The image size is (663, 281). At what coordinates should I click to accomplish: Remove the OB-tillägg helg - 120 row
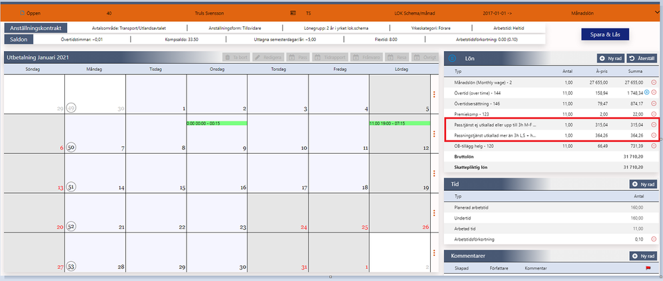pos(654,146)
